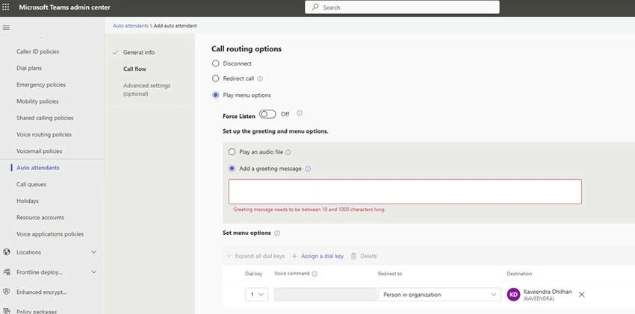Click the Microsoft Teams admin center title
The image size is (635, 314).
[x=64, y=7]
